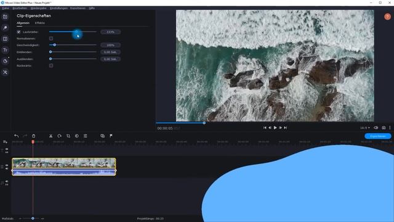Split the clip with scissors tool

coord(50,136)
